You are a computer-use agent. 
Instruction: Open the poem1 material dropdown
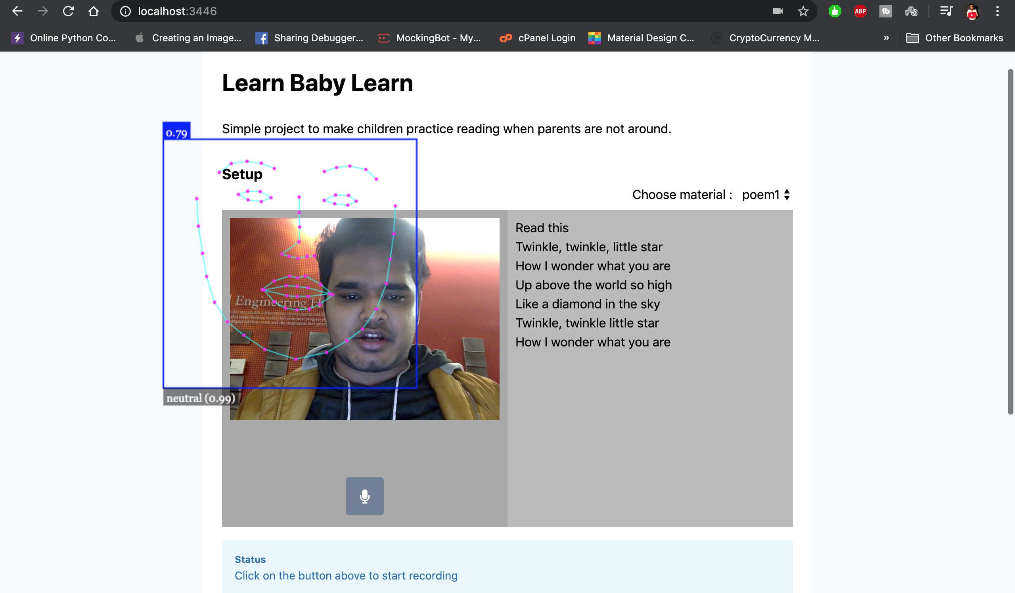point(765,195)
